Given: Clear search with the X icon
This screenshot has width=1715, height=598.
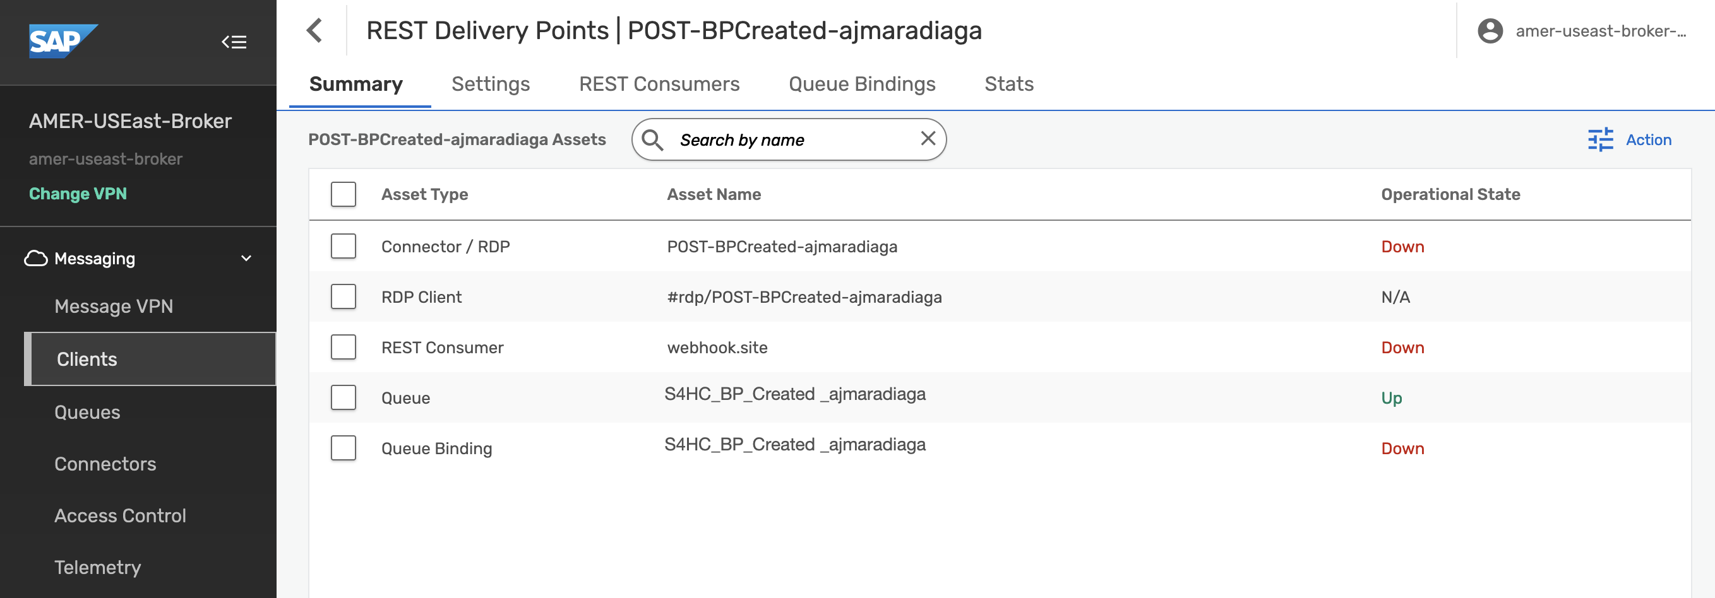Looking at the screenshot, I should (x=928, y=138).
